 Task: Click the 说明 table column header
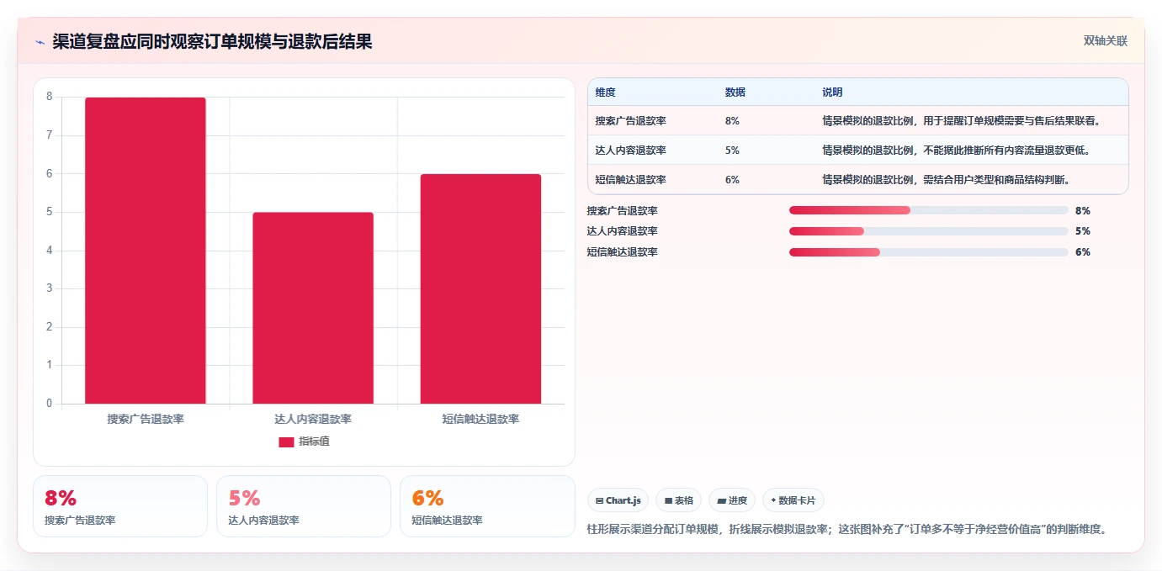[832, 93]
